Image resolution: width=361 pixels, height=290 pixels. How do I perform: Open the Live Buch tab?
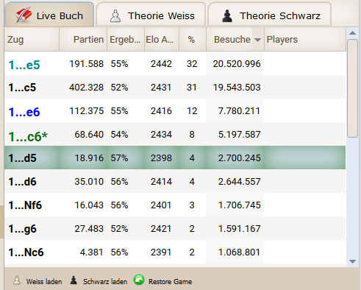49,15
